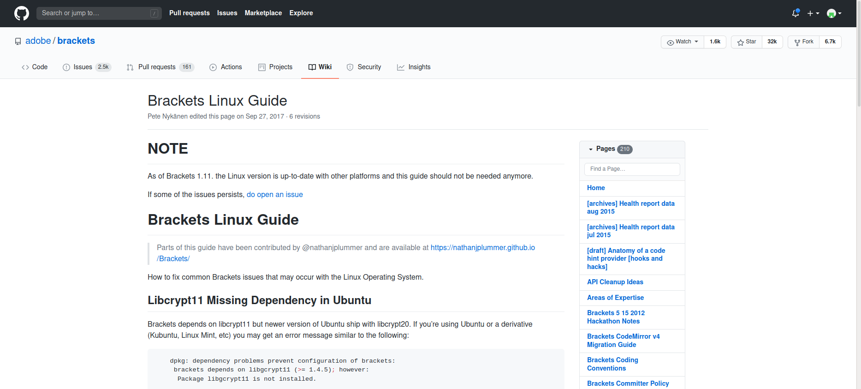Click the Pull requests tab icon

pyautogui.click(x=130, y=67)
